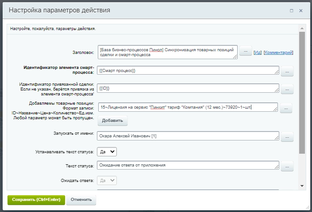Maximize the Настройка параметров действия dialog
This screenshot has width=312, height=212.
click(x=291, y=10)
